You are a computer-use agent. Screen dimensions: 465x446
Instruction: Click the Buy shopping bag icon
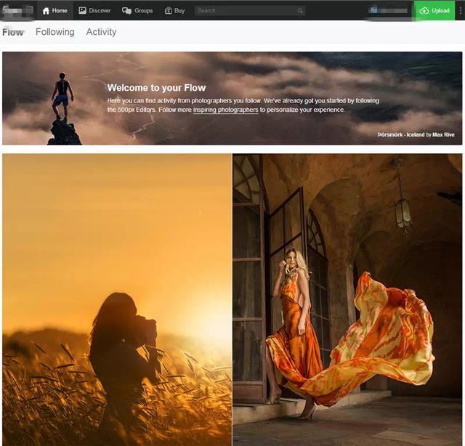click(169, 11)
